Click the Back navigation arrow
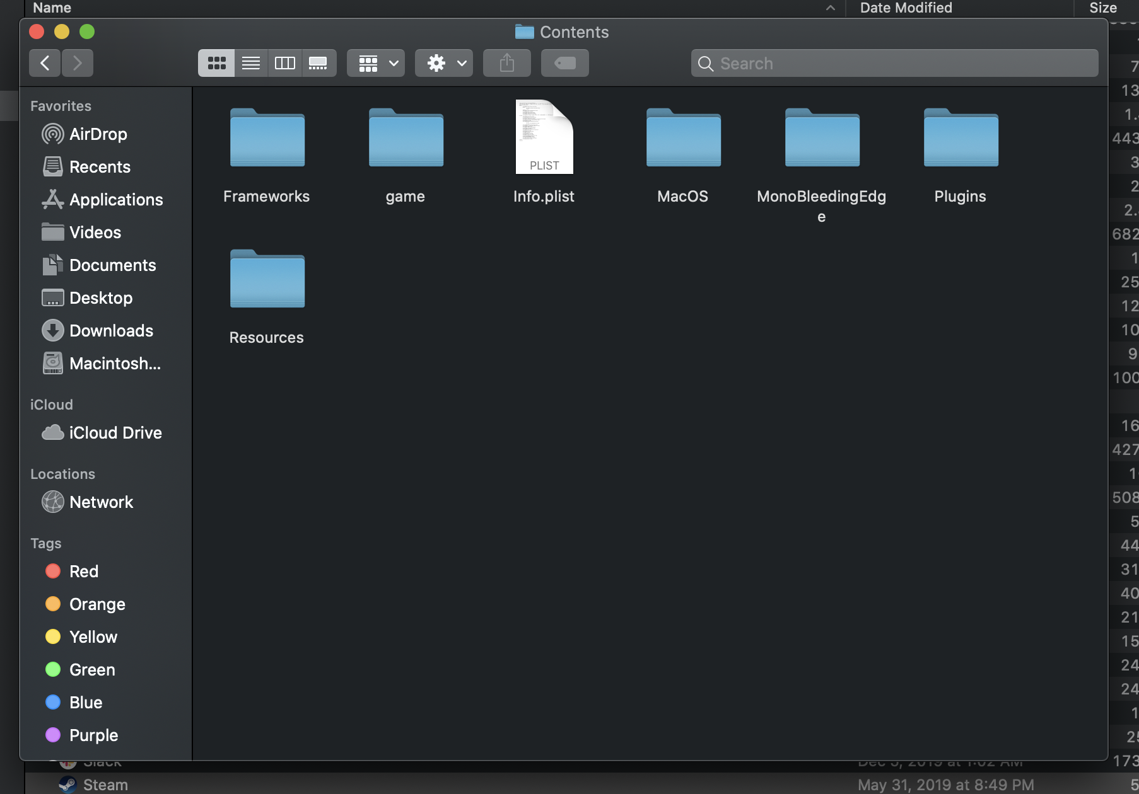 pos(45,63)
